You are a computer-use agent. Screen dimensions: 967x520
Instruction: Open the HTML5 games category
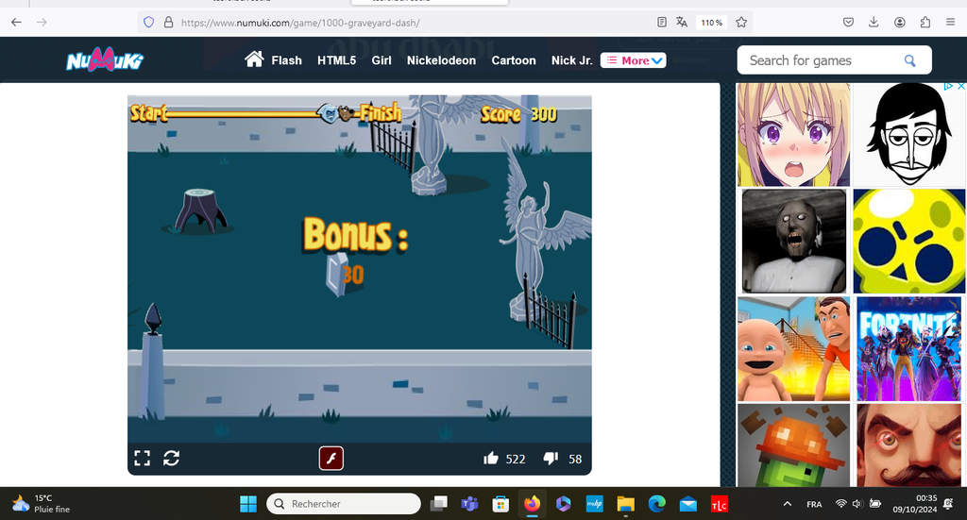pos(336,60)
